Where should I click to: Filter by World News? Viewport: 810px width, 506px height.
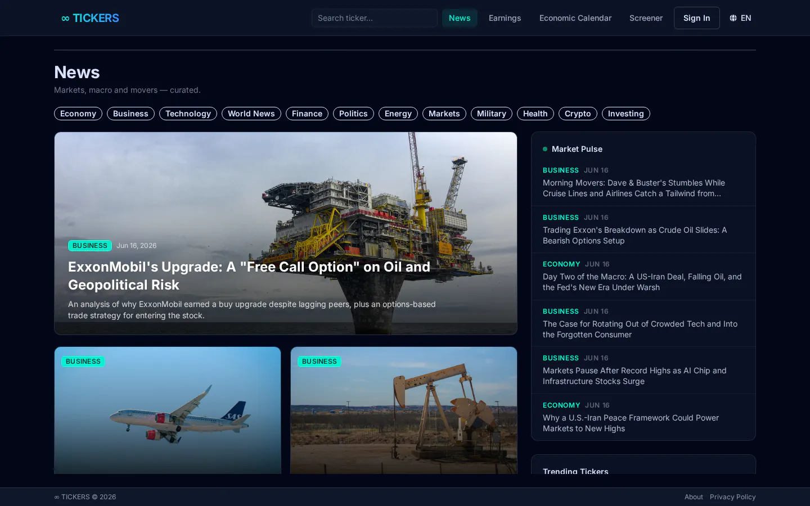(x=251, y=114)
